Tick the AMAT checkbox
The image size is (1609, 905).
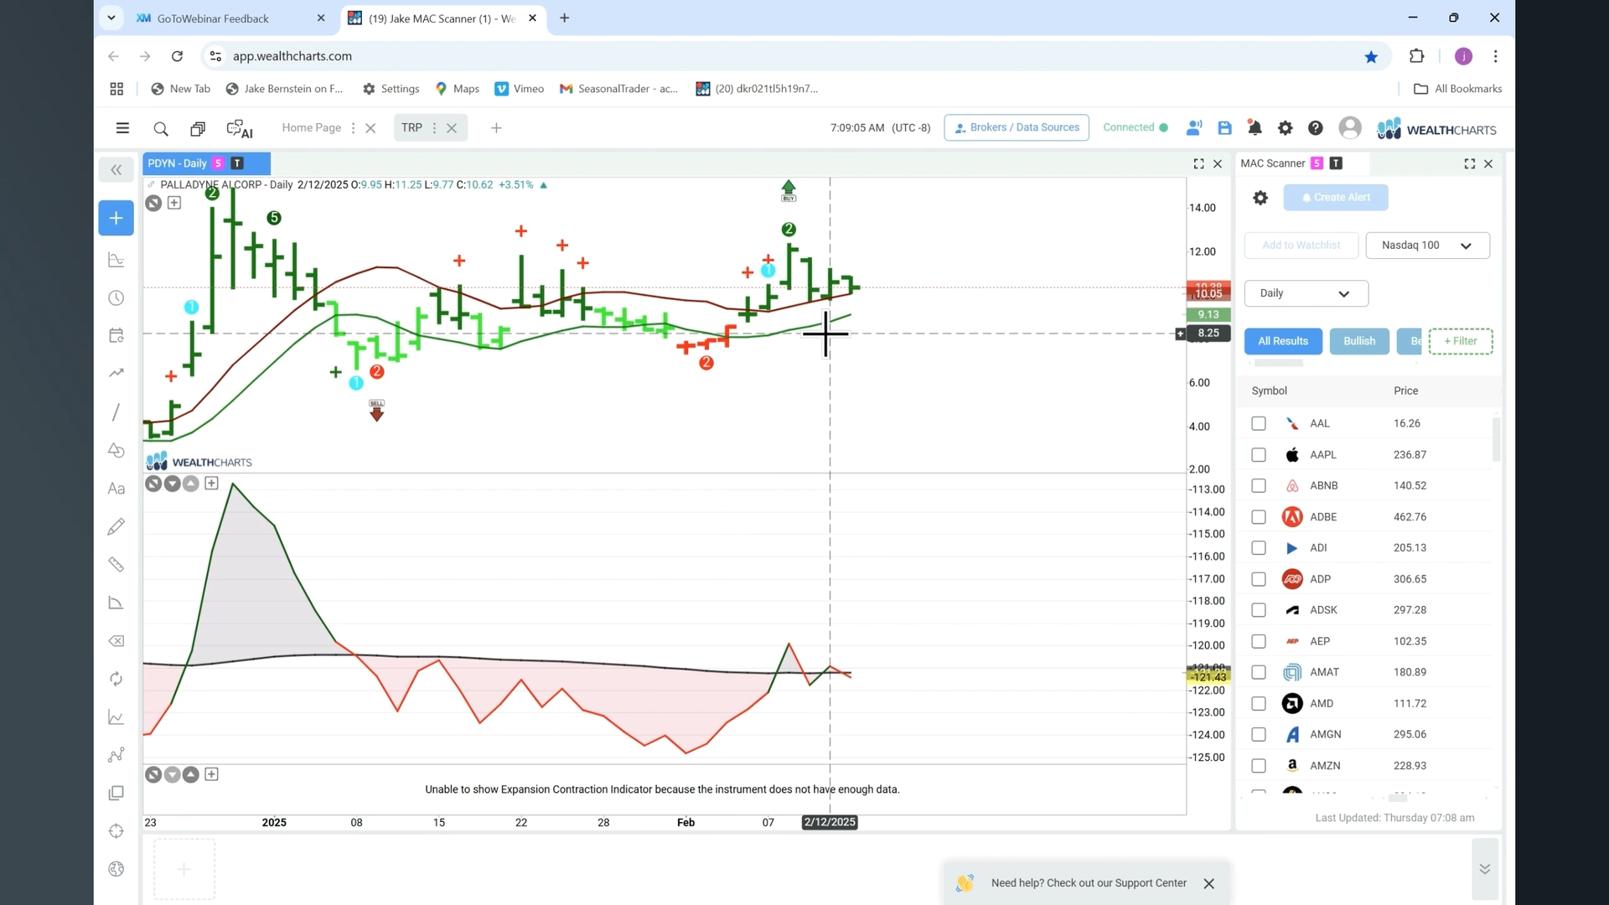coord(1259,672)
